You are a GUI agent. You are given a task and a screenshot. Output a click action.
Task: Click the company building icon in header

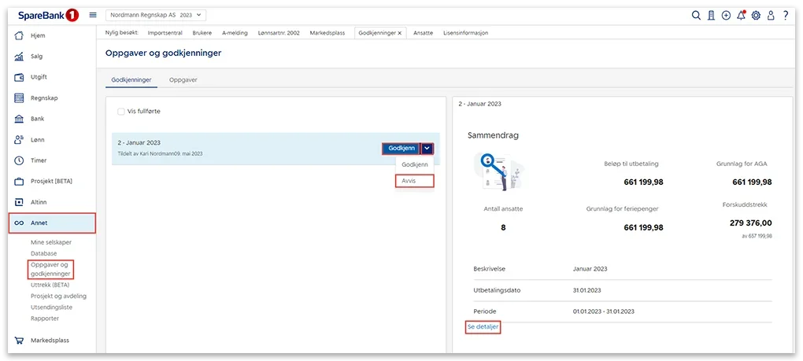[711, 15]
